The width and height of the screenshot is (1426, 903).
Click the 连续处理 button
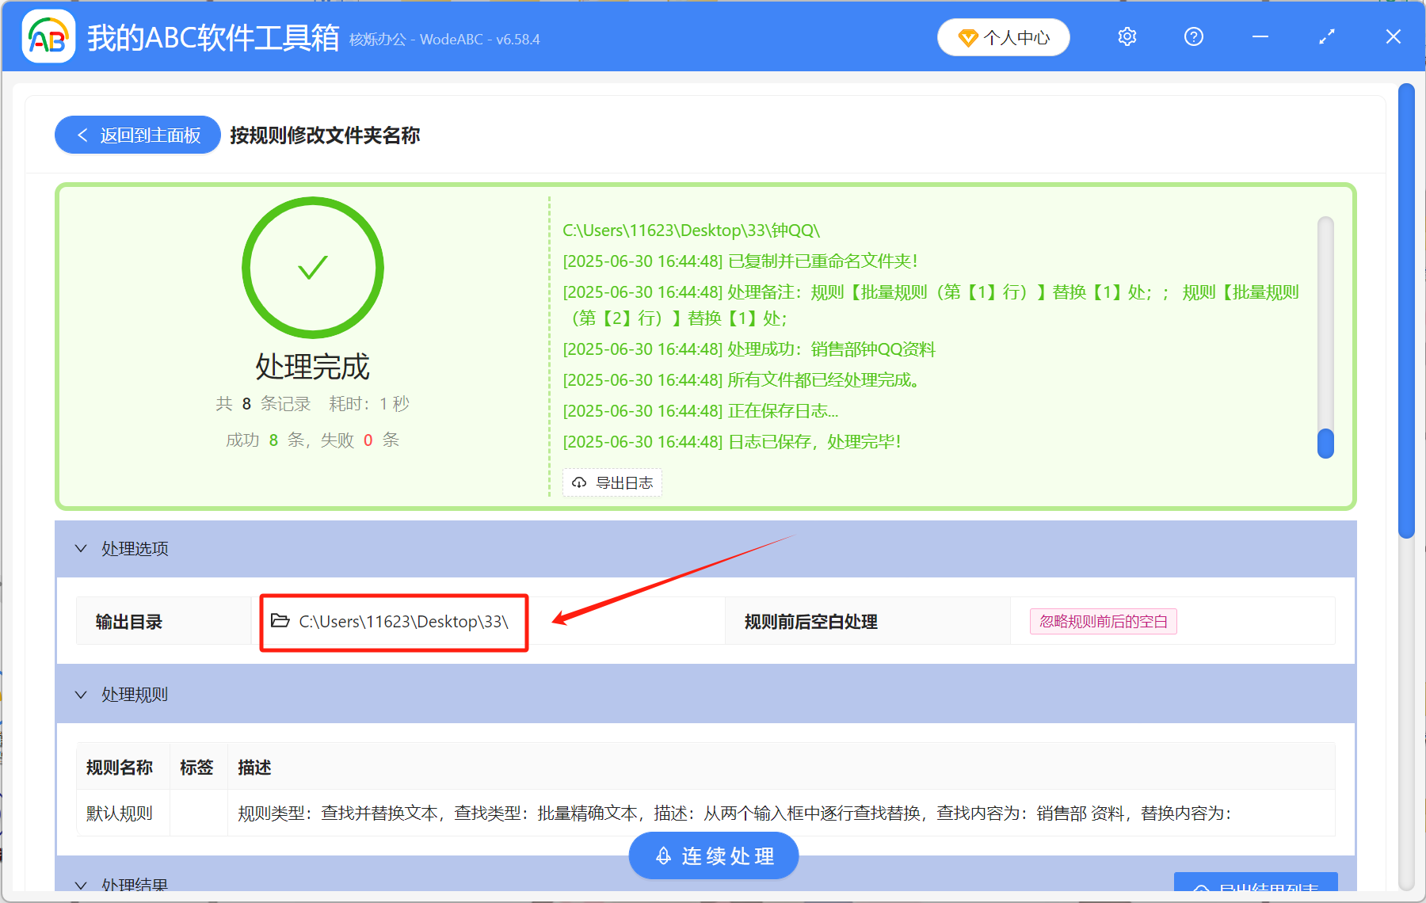[712, 855]
